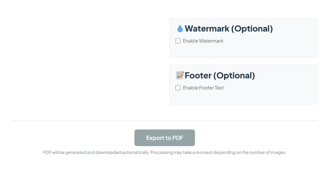Screen dimensions: 323x192
Task: Click the PDF generation explanation text
Action: pos(165,152)
